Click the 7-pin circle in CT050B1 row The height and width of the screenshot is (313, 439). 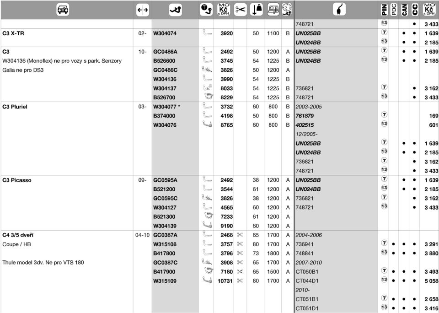click(x=385, y=270)
